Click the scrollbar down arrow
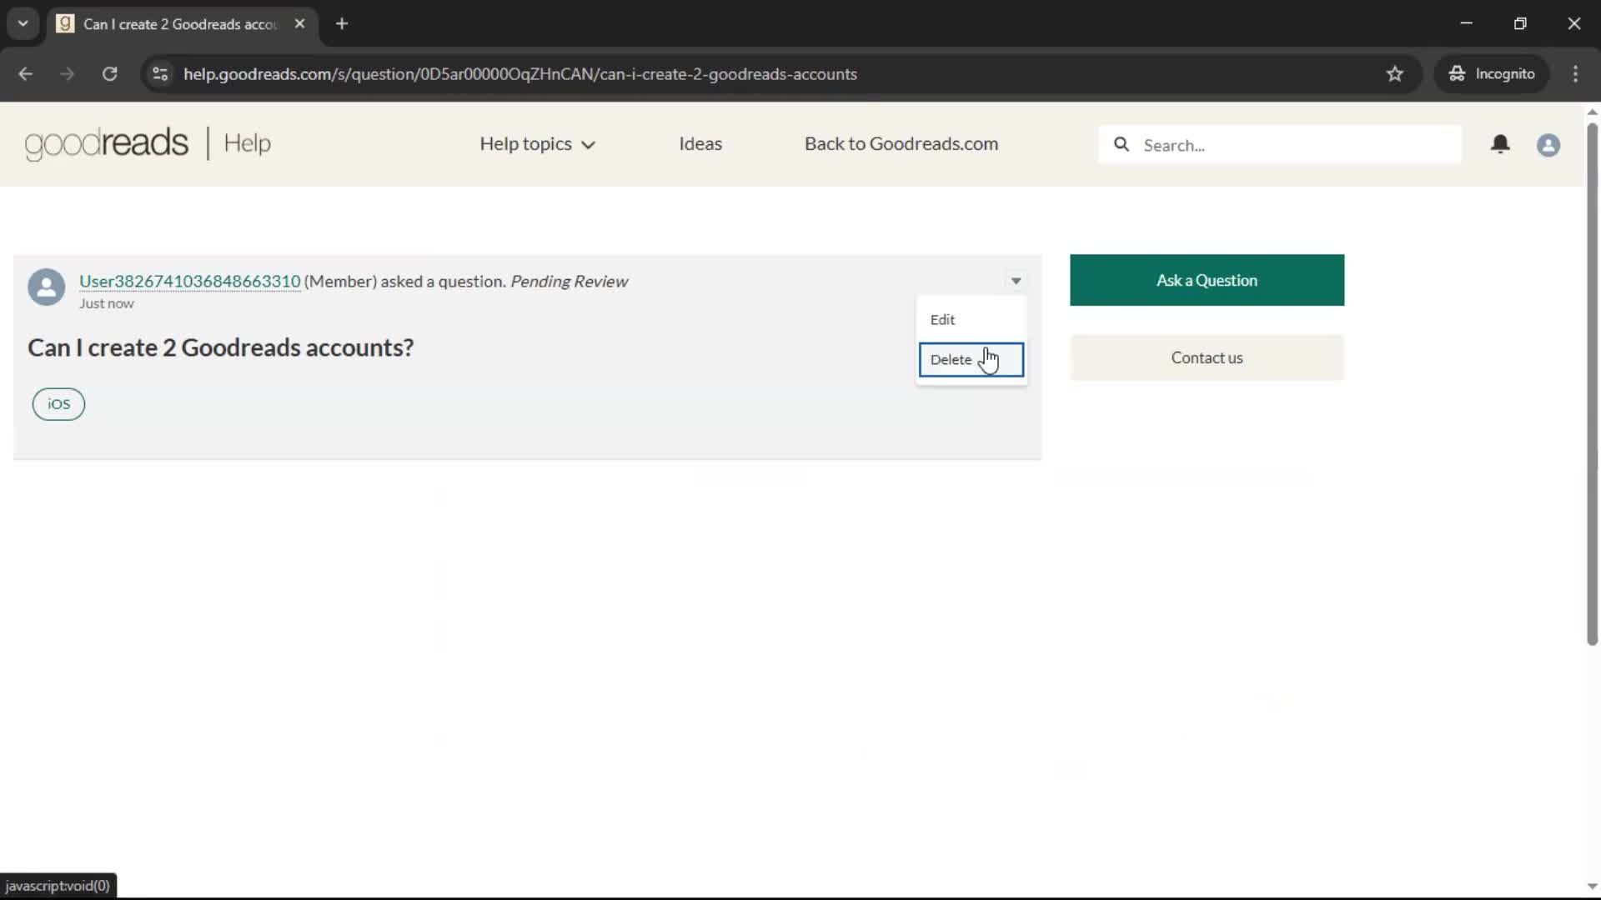 point(1592,887)
